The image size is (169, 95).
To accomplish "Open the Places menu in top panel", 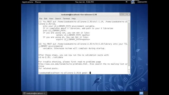I will 38,2.
